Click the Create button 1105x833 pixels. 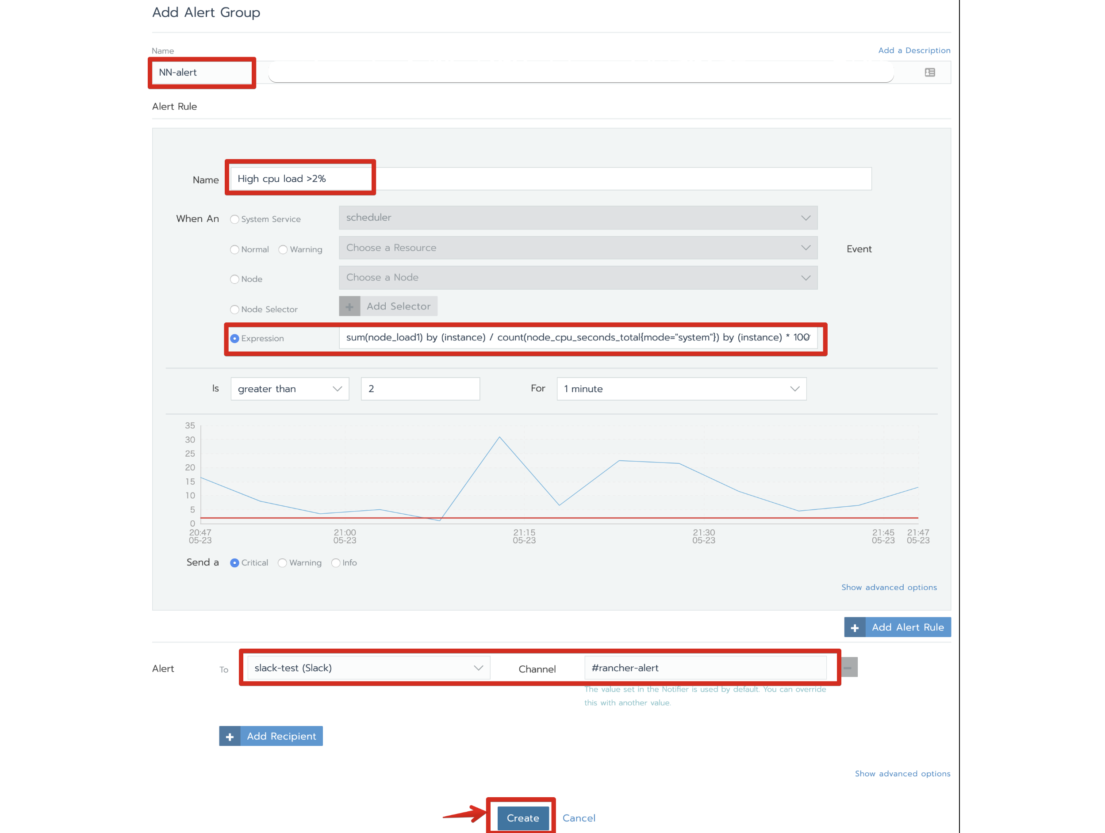coord(522,818)
